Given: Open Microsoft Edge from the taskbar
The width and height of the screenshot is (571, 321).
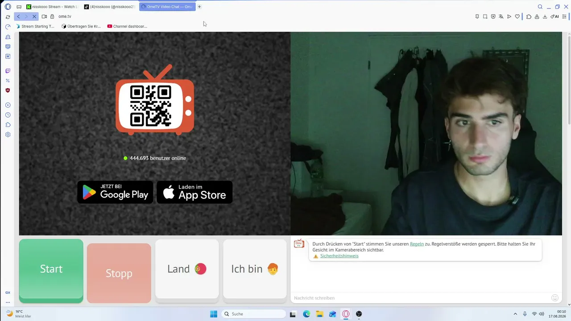Looking at the screenshot, I should (x=306, y=314).
